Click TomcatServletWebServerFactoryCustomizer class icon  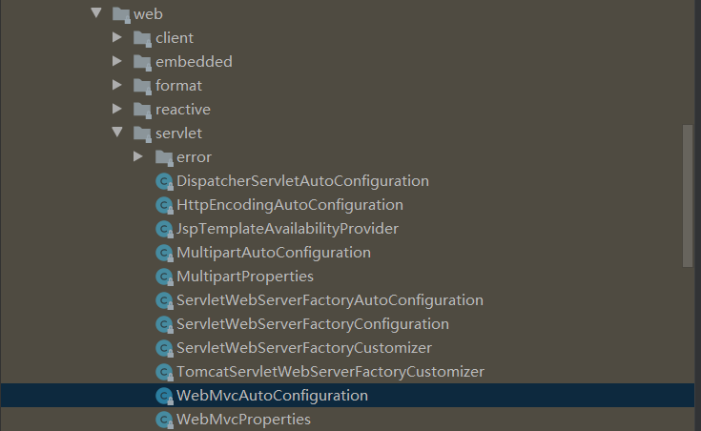coord(164,372)
